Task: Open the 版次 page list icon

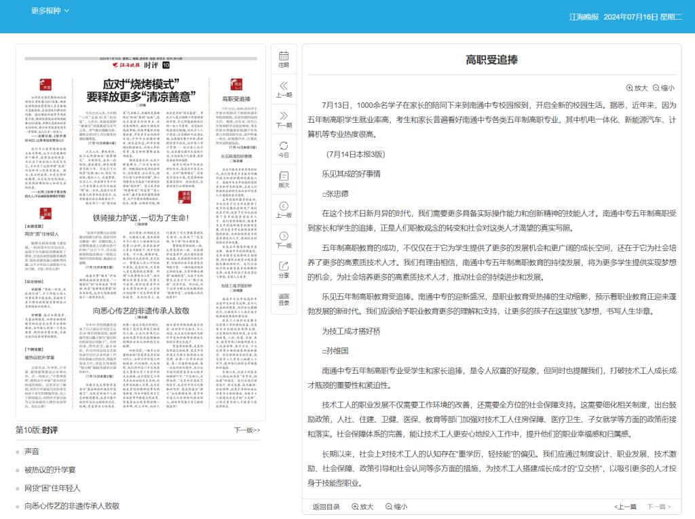Action: (x=284, y=180)
